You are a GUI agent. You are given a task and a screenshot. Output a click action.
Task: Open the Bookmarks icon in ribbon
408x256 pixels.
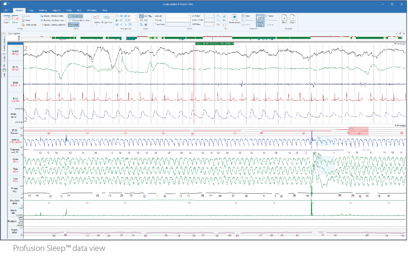point(235,18)
